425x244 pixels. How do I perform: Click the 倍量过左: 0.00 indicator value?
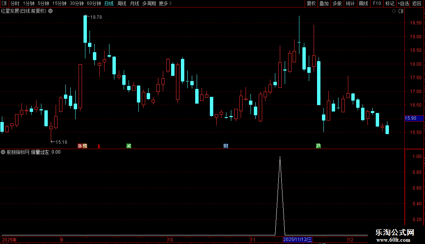click(x=46, y=152)
